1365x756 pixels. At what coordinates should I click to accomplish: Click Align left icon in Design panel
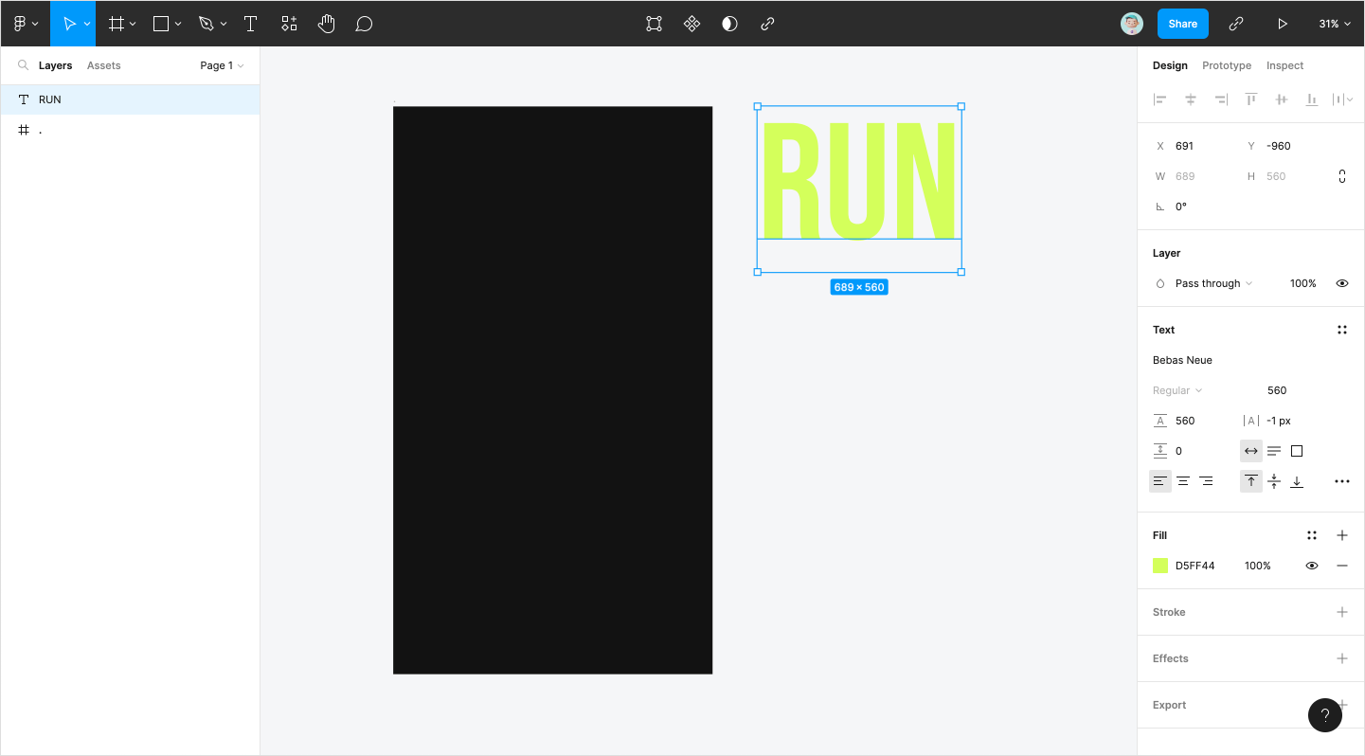[x=1159, y=99]
